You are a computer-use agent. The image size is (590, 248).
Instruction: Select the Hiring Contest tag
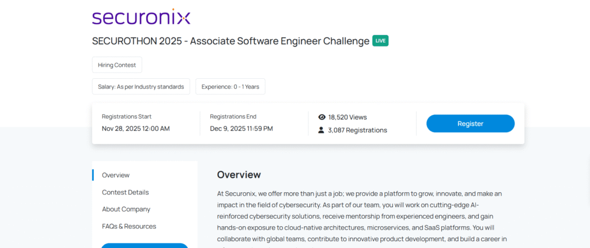pos(117,65)
